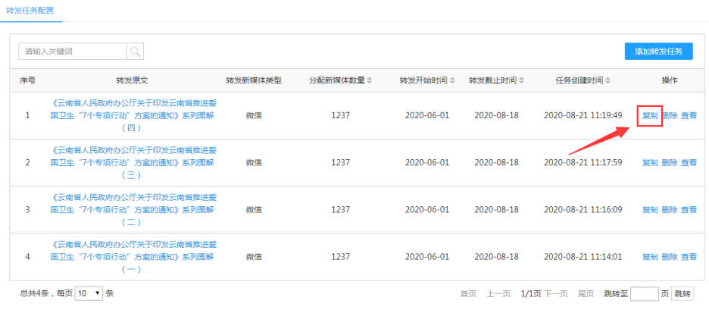Click 删除 for row 1
The image size is (709, 310).
point(670,116)
